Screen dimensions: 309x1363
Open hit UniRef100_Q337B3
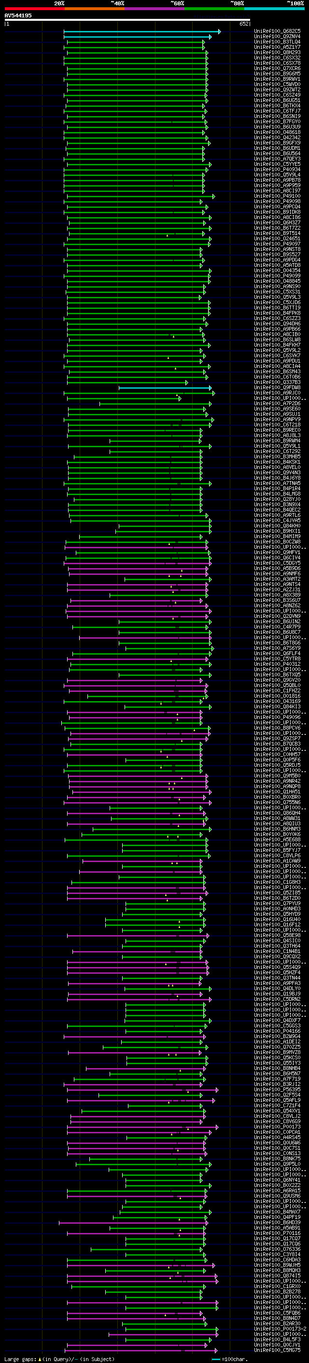click(277, 382)
